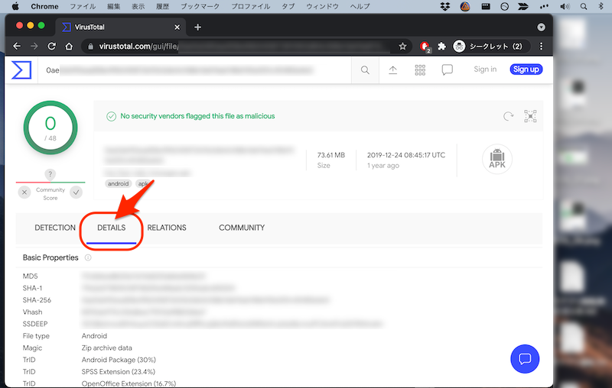The image size is (612, 388).
Task: Click the search magnifier icon
Action: pos(365,70)
